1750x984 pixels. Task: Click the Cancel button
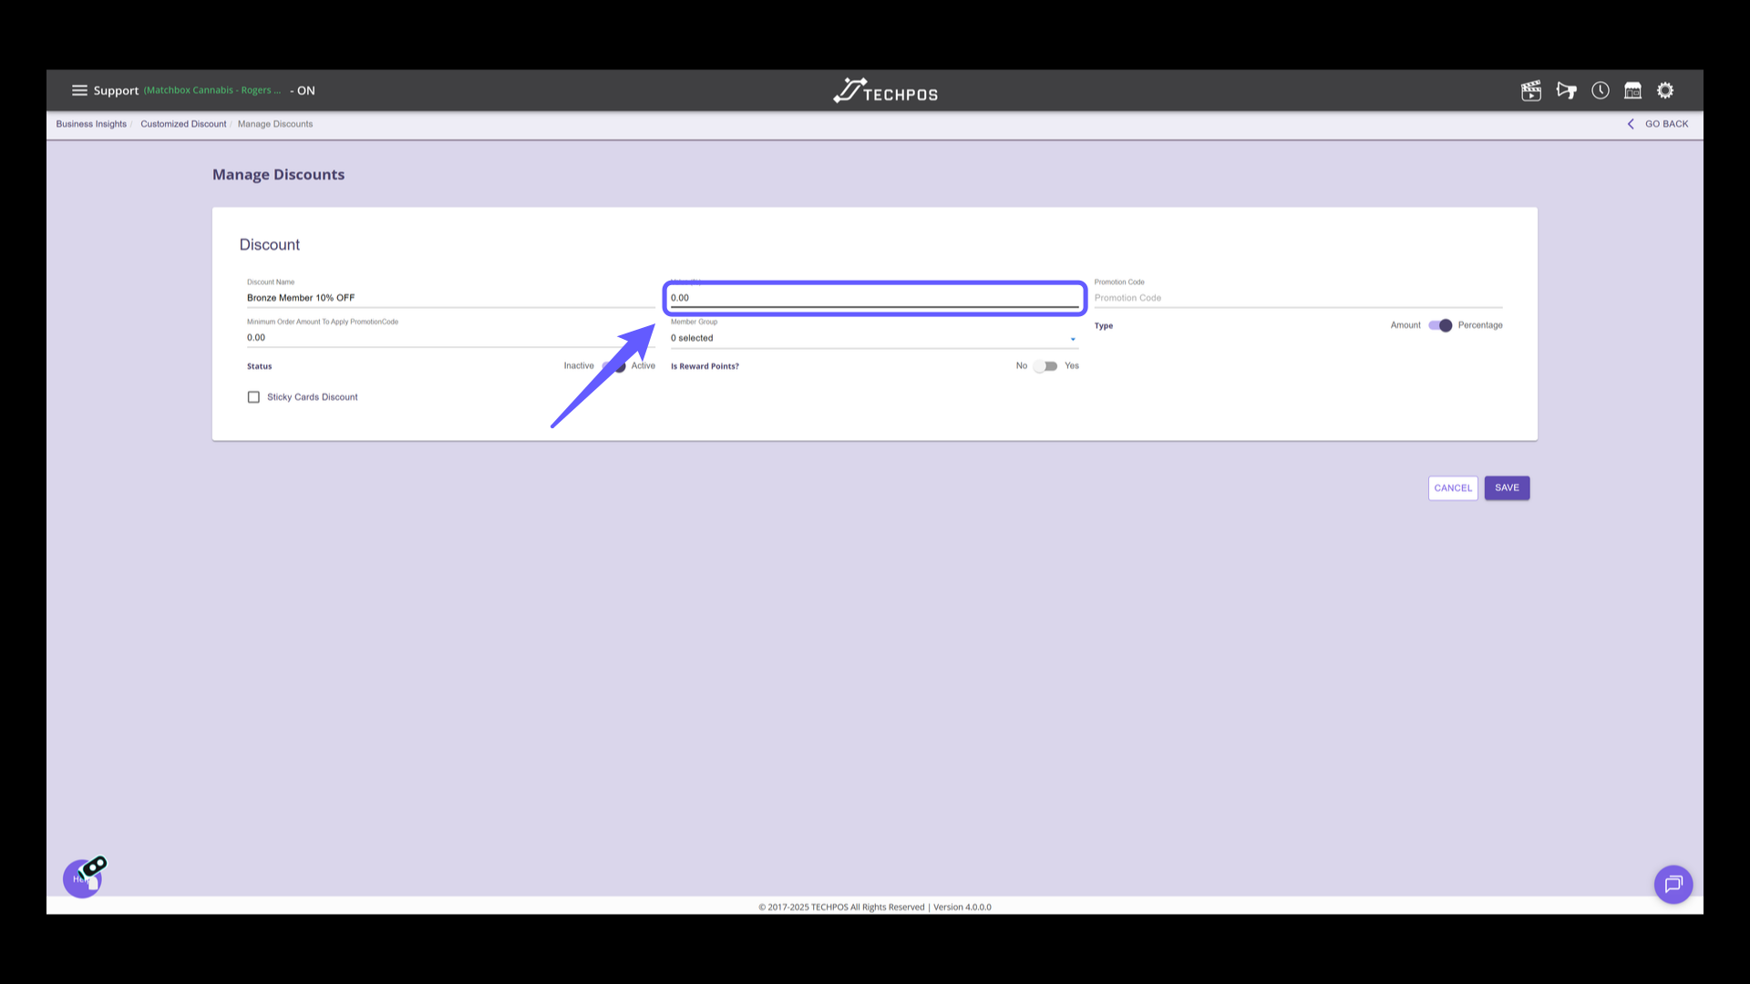click(1452, 487)
